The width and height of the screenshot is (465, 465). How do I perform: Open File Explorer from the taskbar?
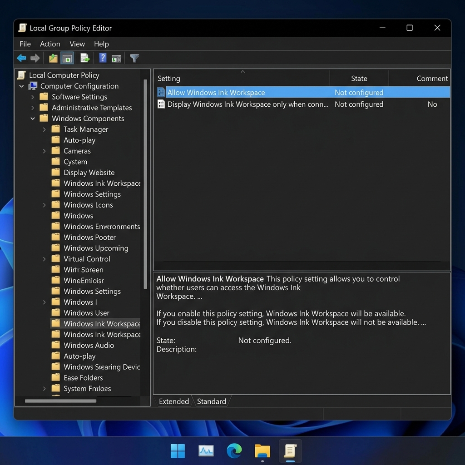[x=262, y=451]
